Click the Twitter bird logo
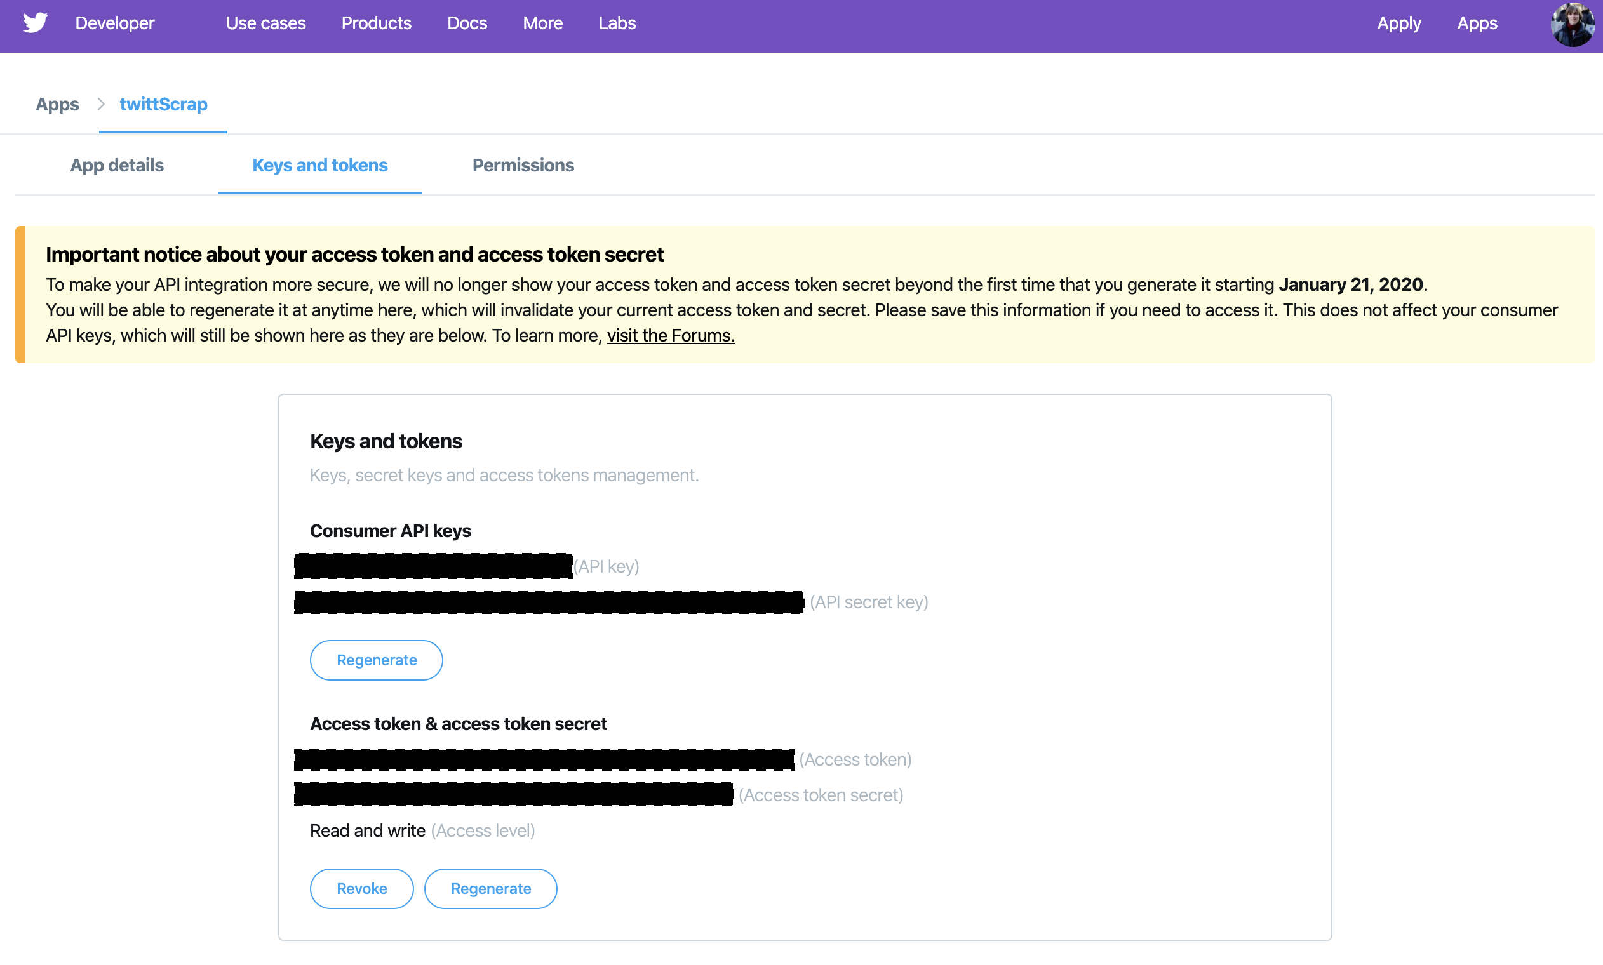This screenshot has width=1603, height=965. (x=35, y=23)
